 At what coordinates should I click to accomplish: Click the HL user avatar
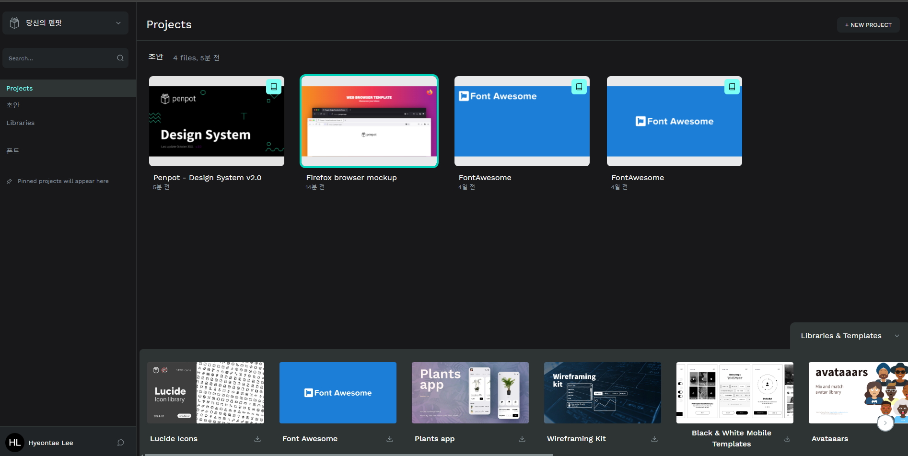coord(15,443)
